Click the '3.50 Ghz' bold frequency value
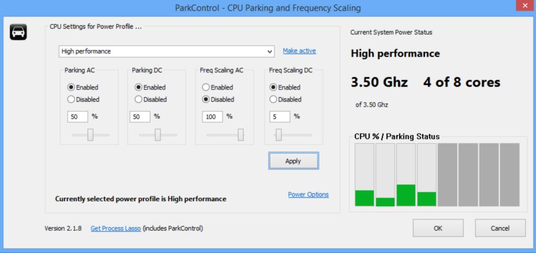536x253 pixels. tap(379, 82)
